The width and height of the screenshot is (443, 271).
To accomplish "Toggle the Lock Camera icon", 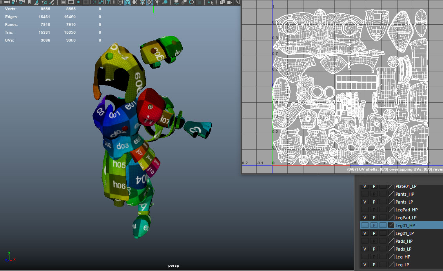I will point(14,2).
